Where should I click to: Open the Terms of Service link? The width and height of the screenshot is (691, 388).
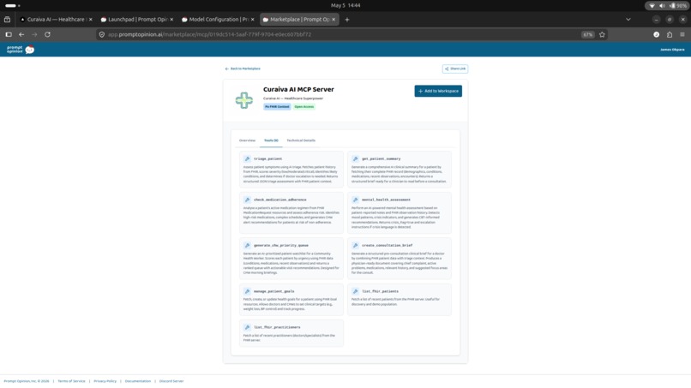(71, 381)
